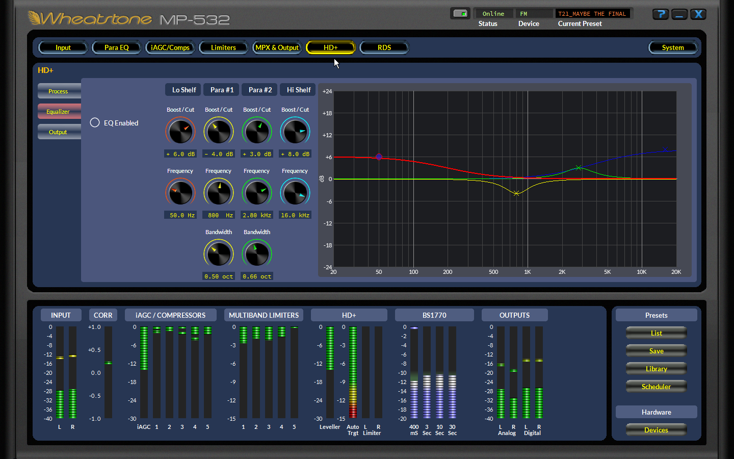This screenshot has height=459, width=734.
Task: Click the Para #2 Bandwidth knob
Action: tap(257, 254)
